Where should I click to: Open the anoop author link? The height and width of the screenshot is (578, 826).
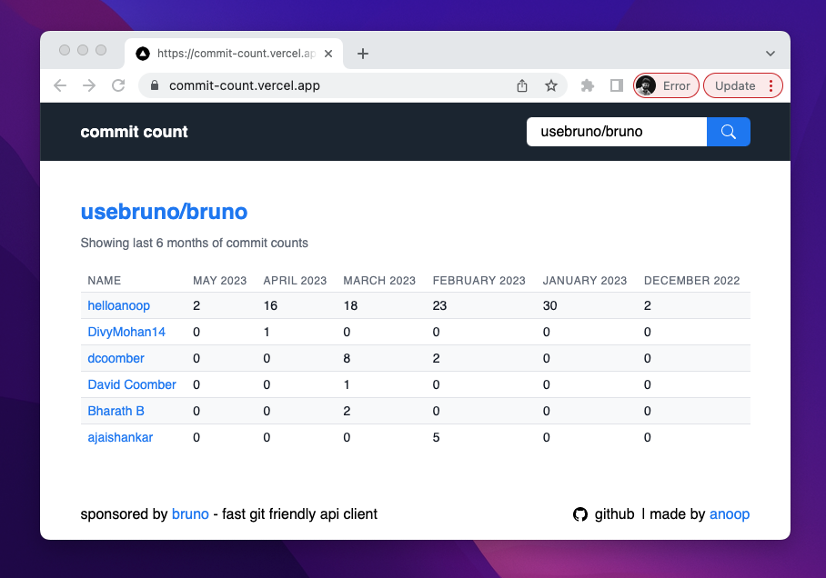pyautogui.click(x=730, y=514)
